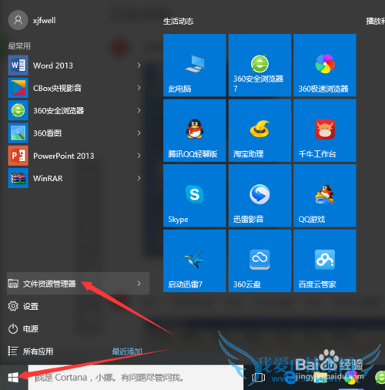This screenshot has height=390, width=385.
Task: Launch QQ游戏 tile
Action: pyautogui.click(x=325, y=196)
